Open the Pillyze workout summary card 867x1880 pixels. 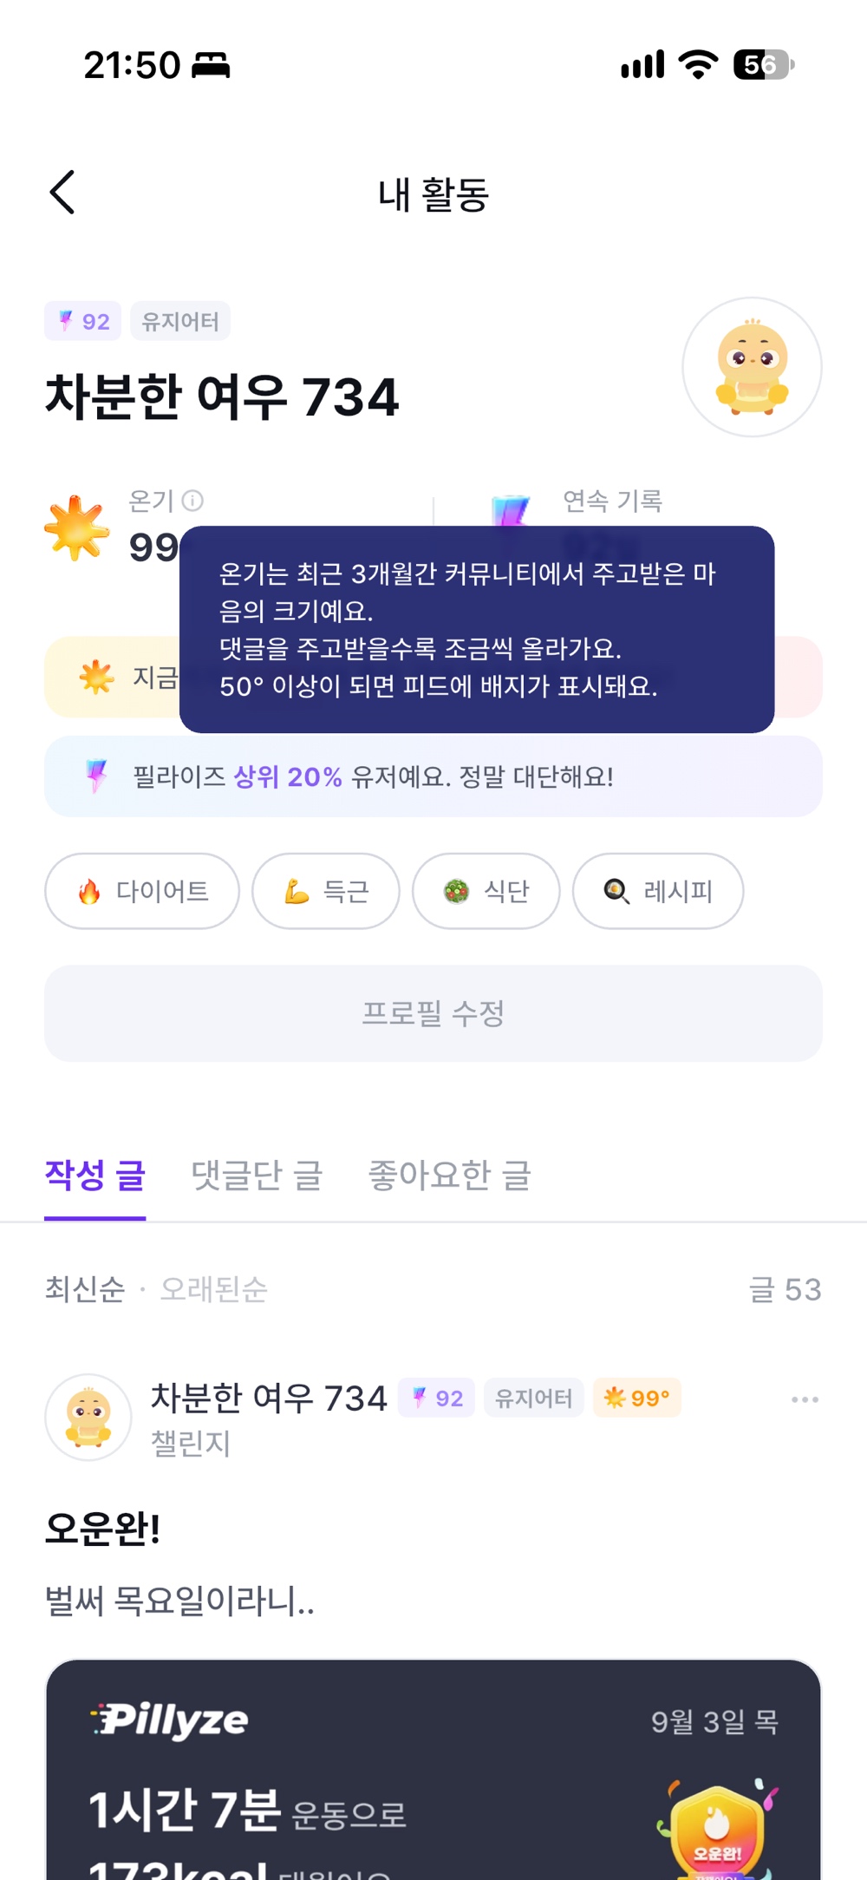(x=433, y=1770)
